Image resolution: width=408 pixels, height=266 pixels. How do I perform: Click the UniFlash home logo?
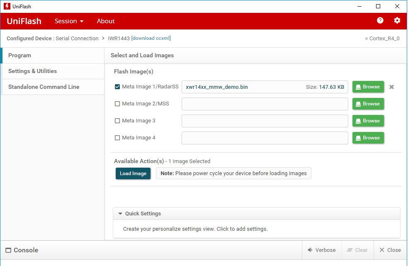(24, 21)
